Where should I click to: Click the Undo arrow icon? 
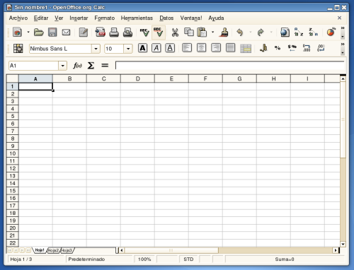click(x=240, y=32)
